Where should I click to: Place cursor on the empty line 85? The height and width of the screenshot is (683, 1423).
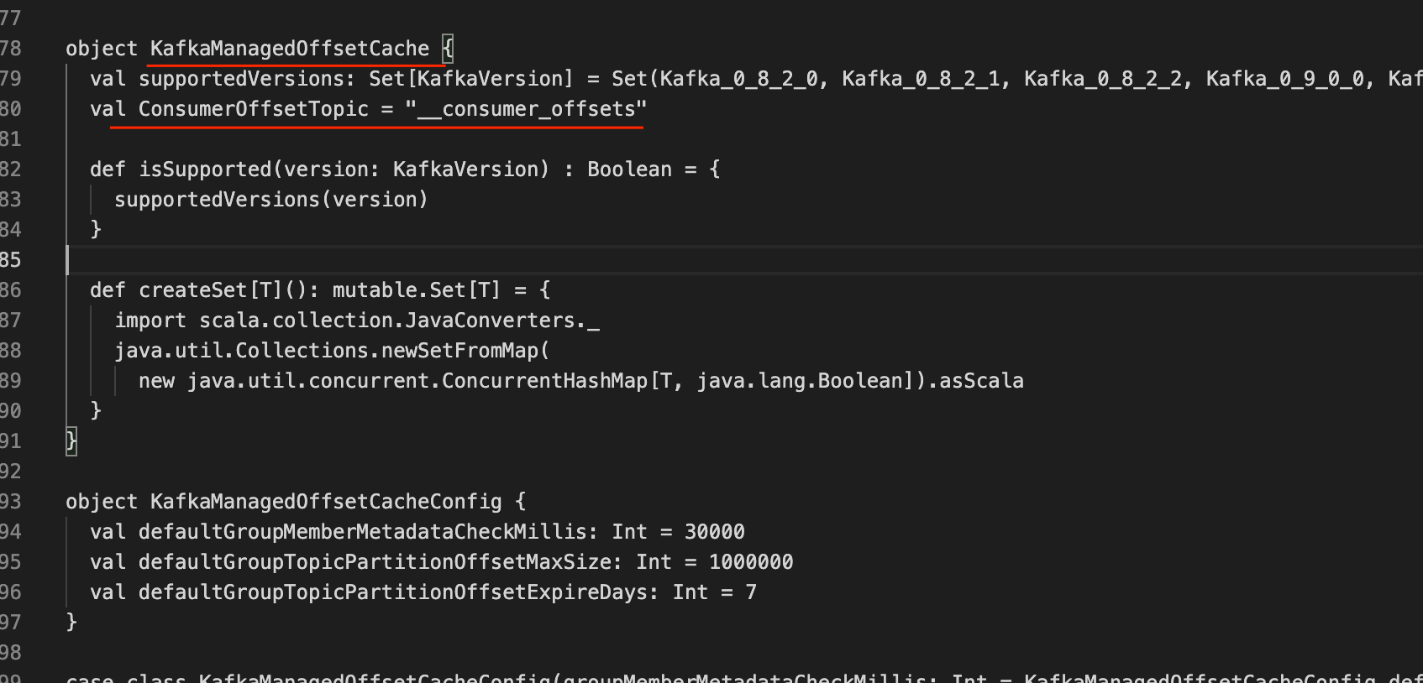pos(504,260)
